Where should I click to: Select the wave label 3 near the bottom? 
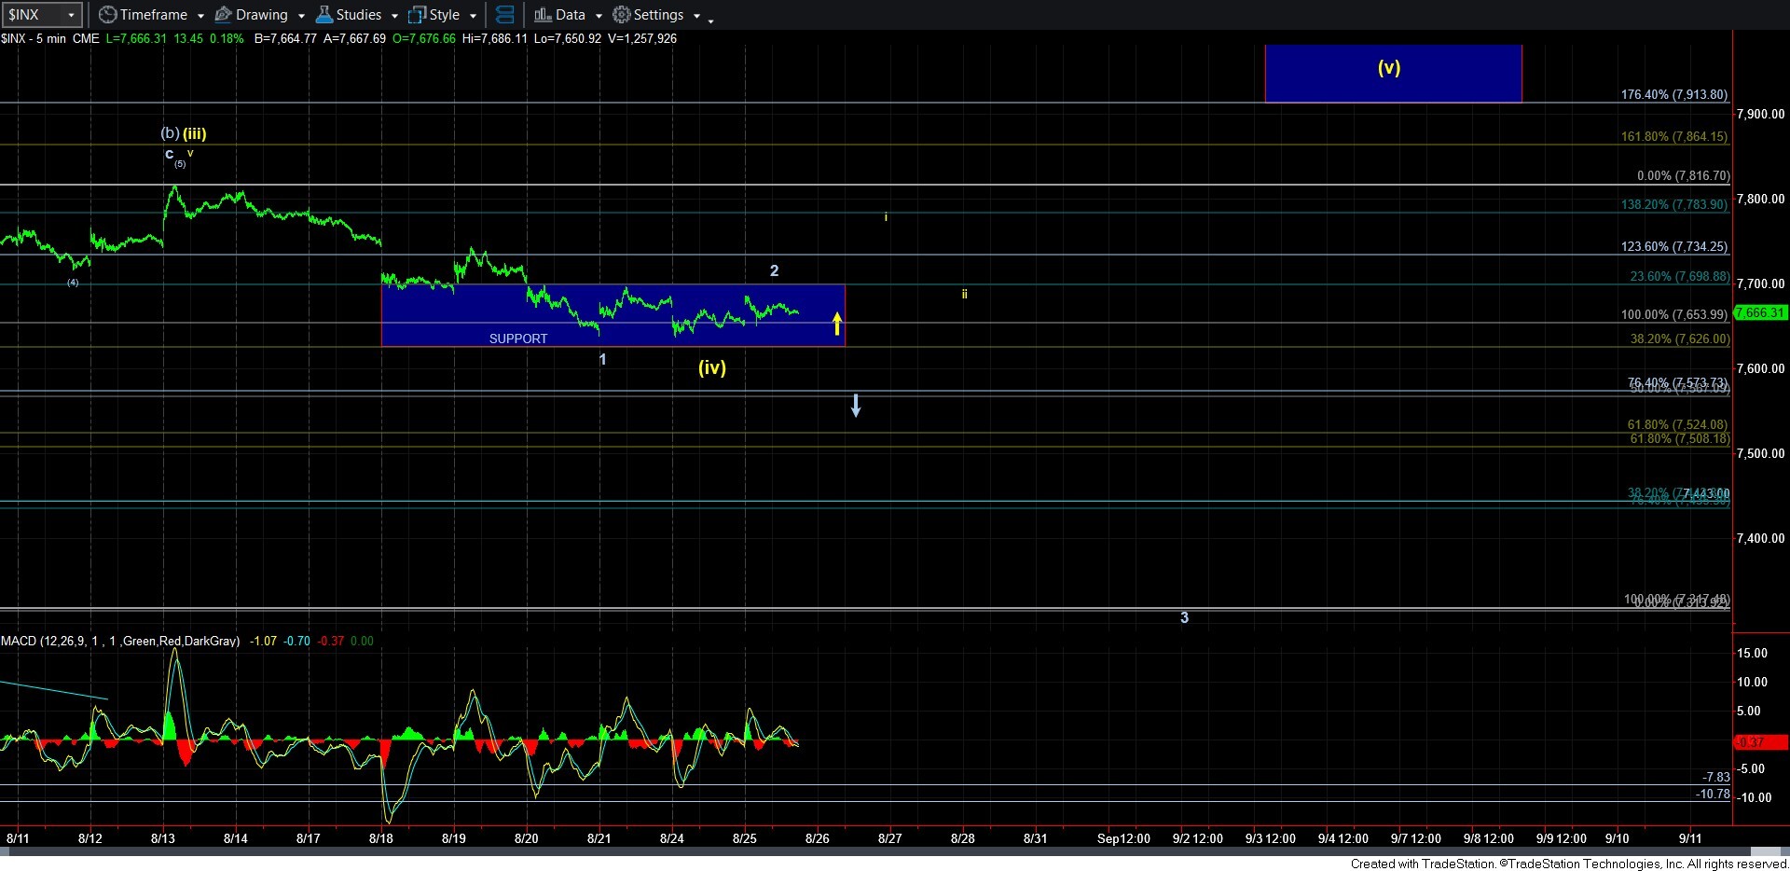click(1185, 617)
